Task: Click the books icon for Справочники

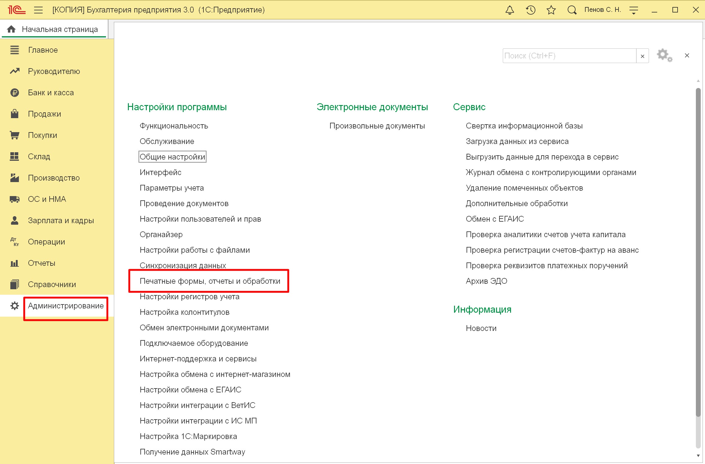Action: pyautogui.click(x=14, y=284)
